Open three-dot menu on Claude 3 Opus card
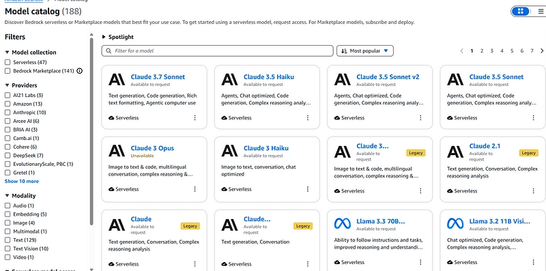Screen dimensions: 546x271 click(195, 189)
